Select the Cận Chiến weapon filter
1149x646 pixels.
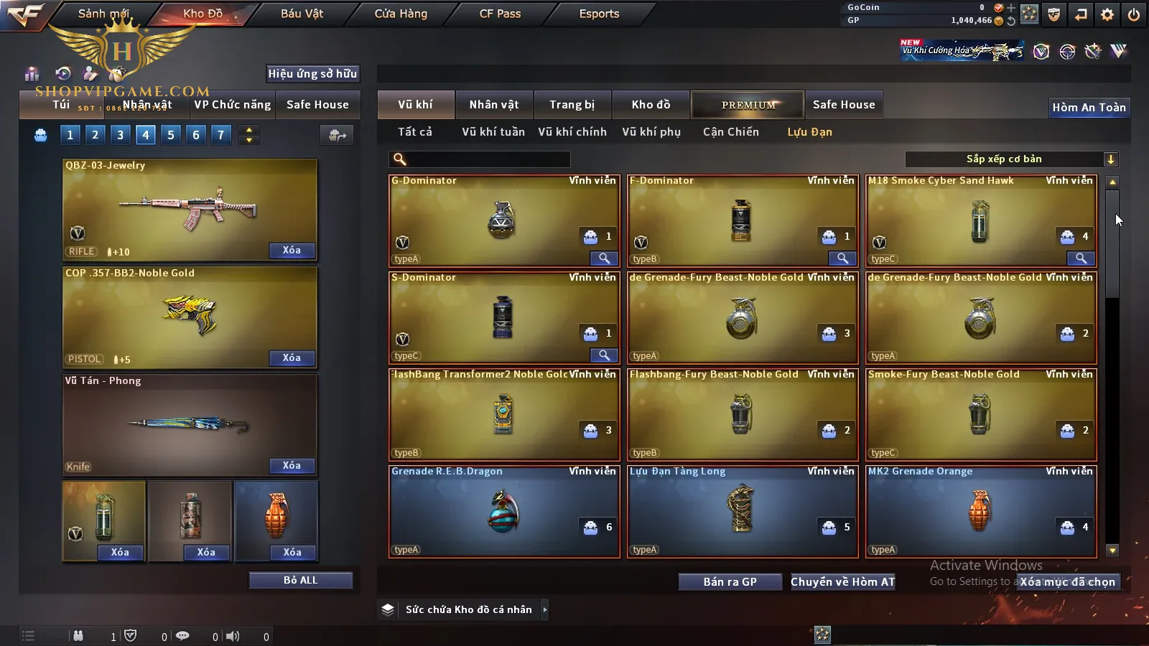pyautogui.click(x=730, y=132)
